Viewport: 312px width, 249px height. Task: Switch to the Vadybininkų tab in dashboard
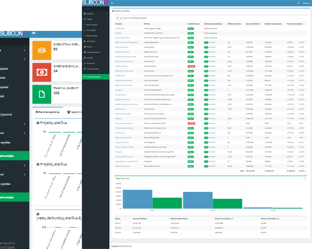[x=74, y=112]
